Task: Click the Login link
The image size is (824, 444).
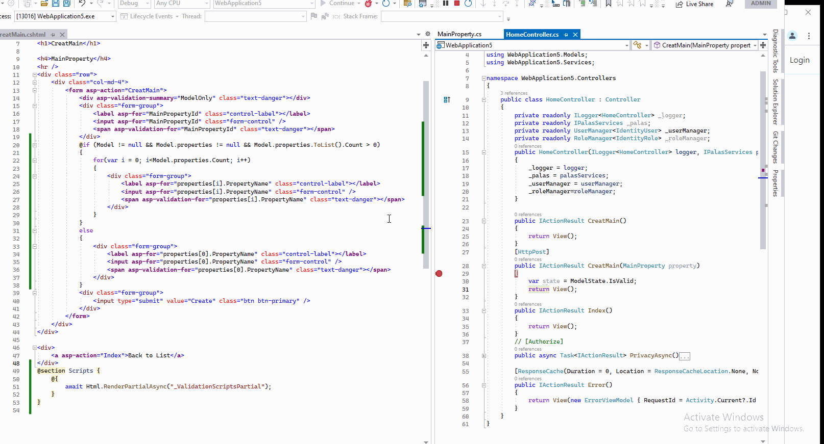Action: pos(799,60)
